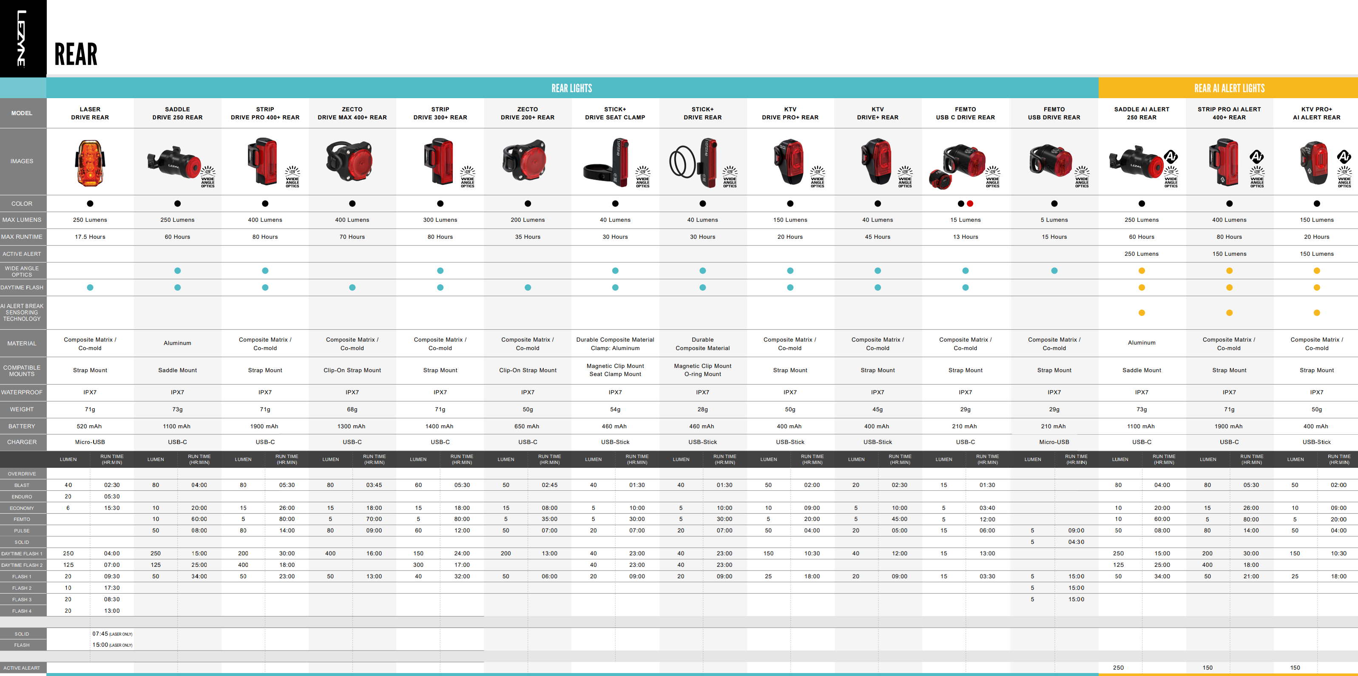Click the AI Alert badge icon on Saddle AI Alert 250 Rear
Viewport: 1358px width, 676px height.
[1171, 156]
